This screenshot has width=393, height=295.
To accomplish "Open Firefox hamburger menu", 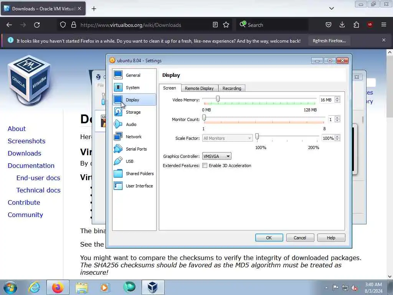I will click(x=384, y=25).
